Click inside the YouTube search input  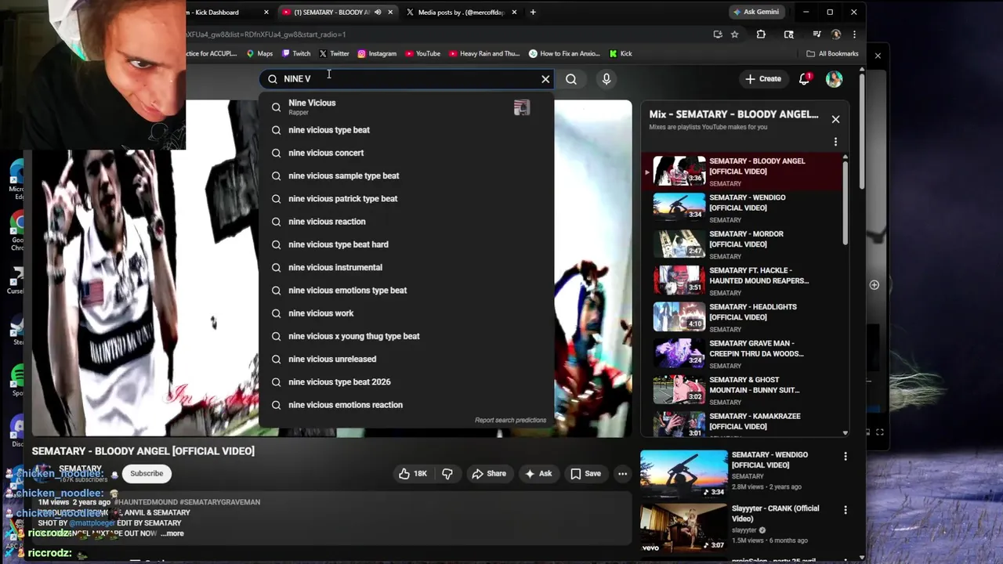[x=407, y=79]
